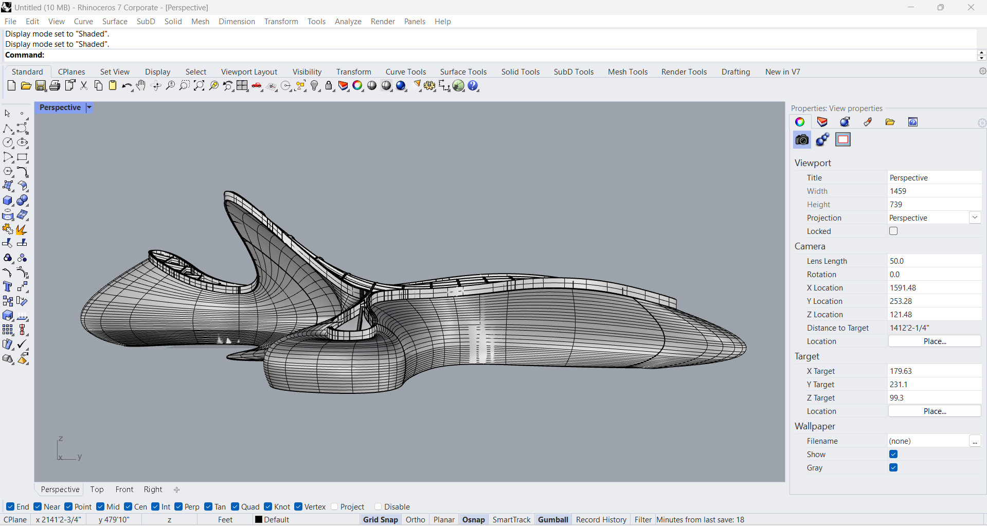This screenshot has width=987, height=526.
Task: Click the Object Color wheel properties icon
Action: tap(800, 122)
